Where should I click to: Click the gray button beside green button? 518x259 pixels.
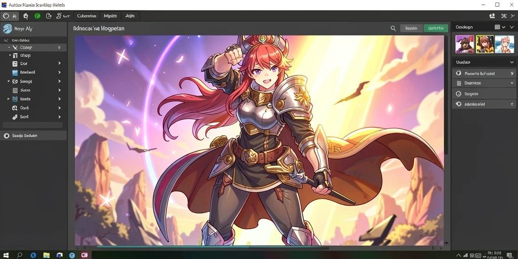(411, 28)
